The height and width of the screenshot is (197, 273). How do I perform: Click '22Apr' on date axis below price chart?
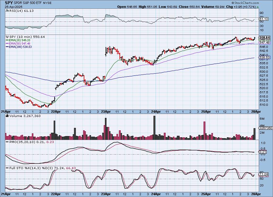[x=56, y=112]
